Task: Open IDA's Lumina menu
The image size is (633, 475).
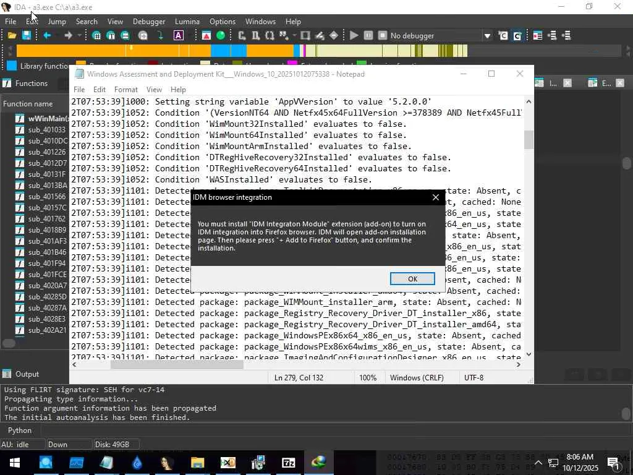Action: pos(187,22)
